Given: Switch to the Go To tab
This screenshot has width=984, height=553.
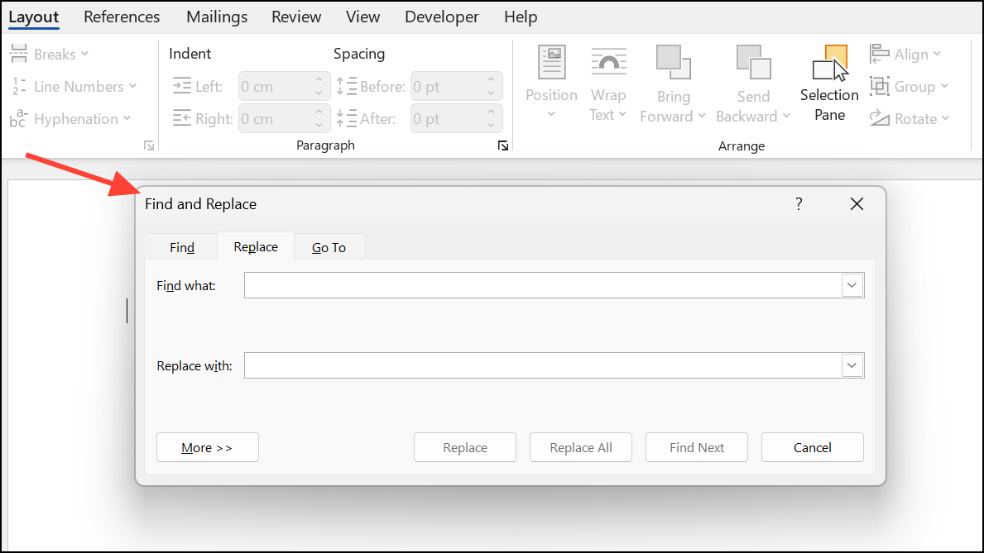Looking at the screenshot, I should coord(329,247).
